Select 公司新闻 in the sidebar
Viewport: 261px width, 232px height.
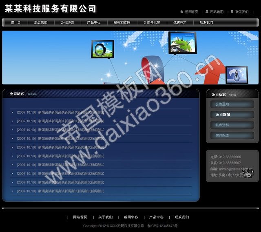[223, 115]
